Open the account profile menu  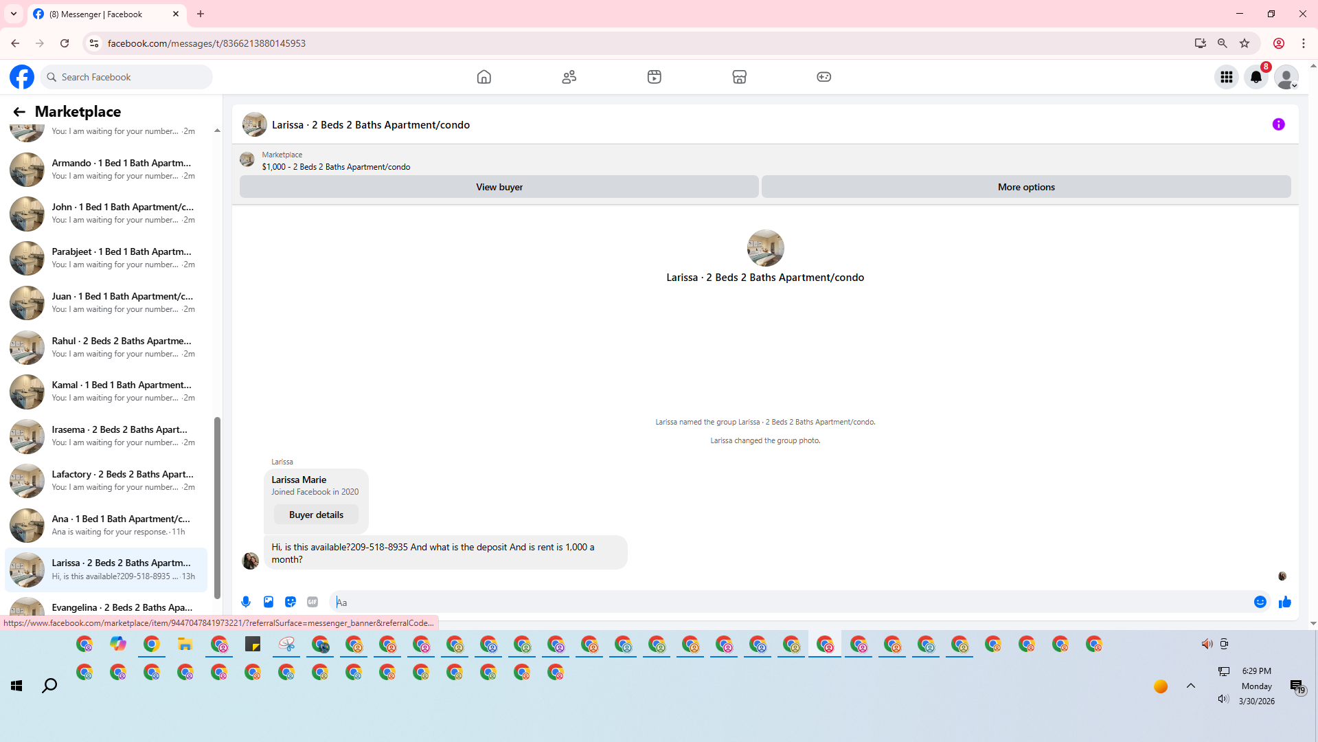pyautogui.click(x=1286, y=77)
